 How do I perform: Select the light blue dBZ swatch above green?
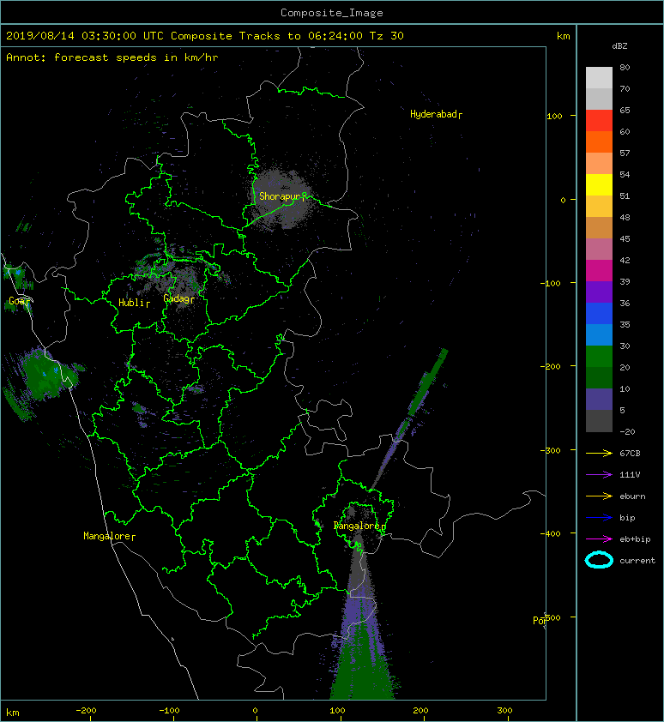point(599,334)
